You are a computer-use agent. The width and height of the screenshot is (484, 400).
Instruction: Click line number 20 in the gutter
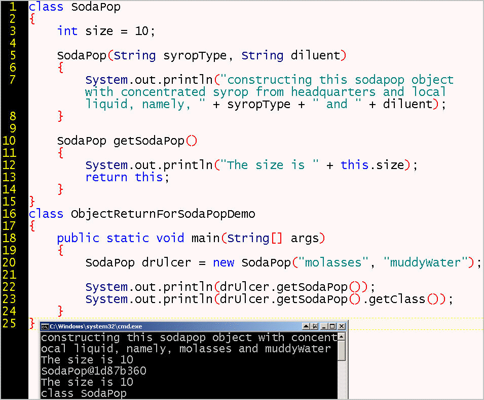[9, 262]
